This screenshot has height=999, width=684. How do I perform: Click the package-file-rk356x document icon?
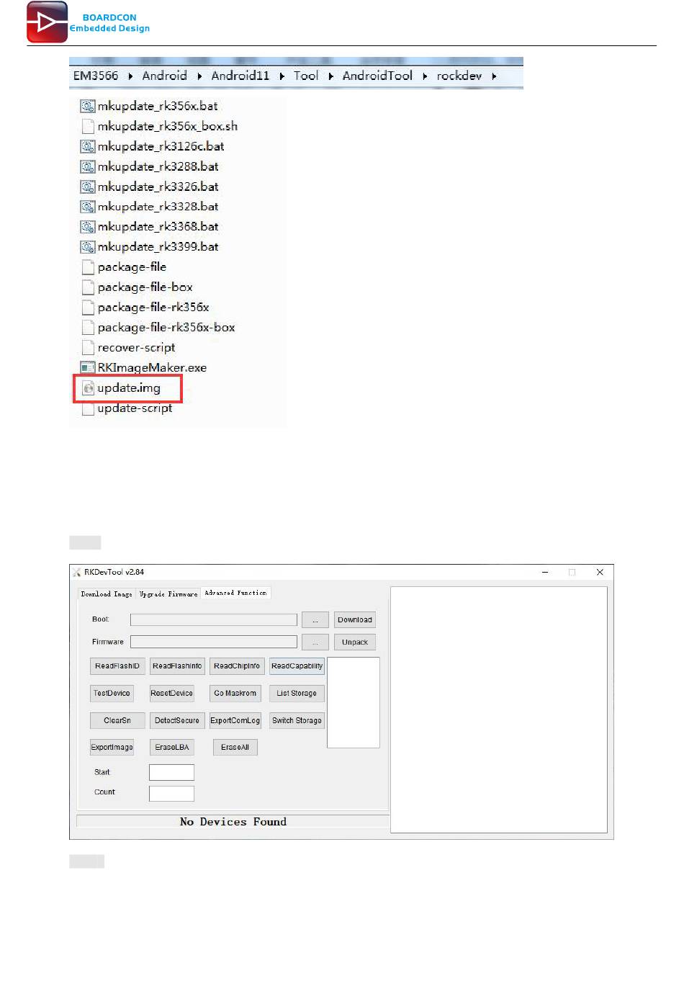tap(88, 308)
